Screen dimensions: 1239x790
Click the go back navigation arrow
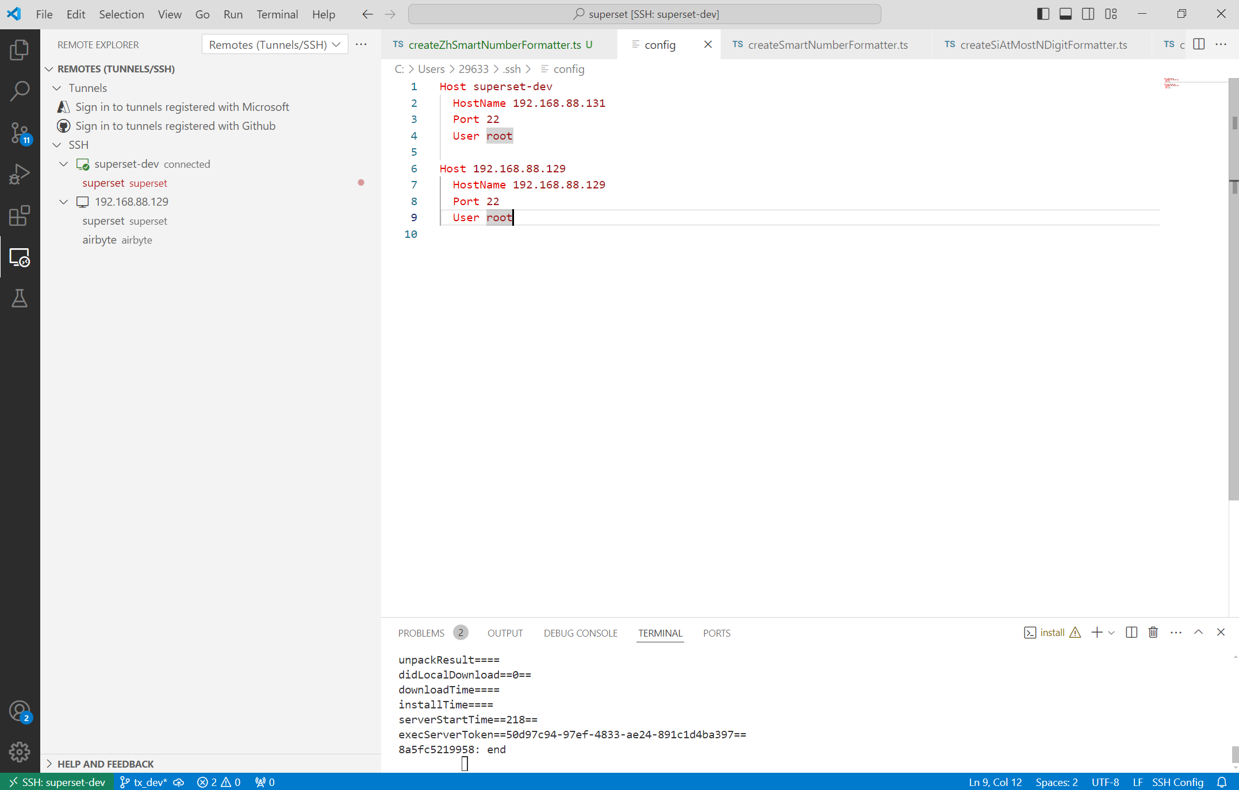point(367,14)
